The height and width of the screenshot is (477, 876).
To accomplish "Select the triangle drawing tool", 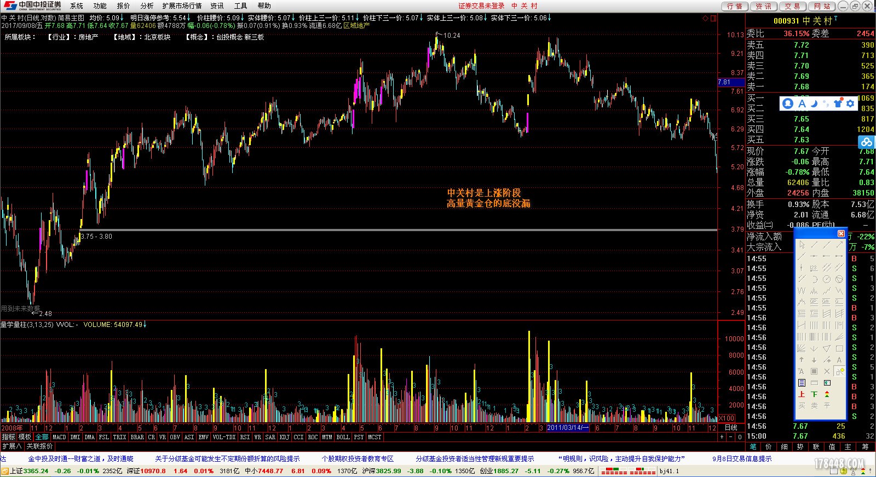I will pos(827,348).
